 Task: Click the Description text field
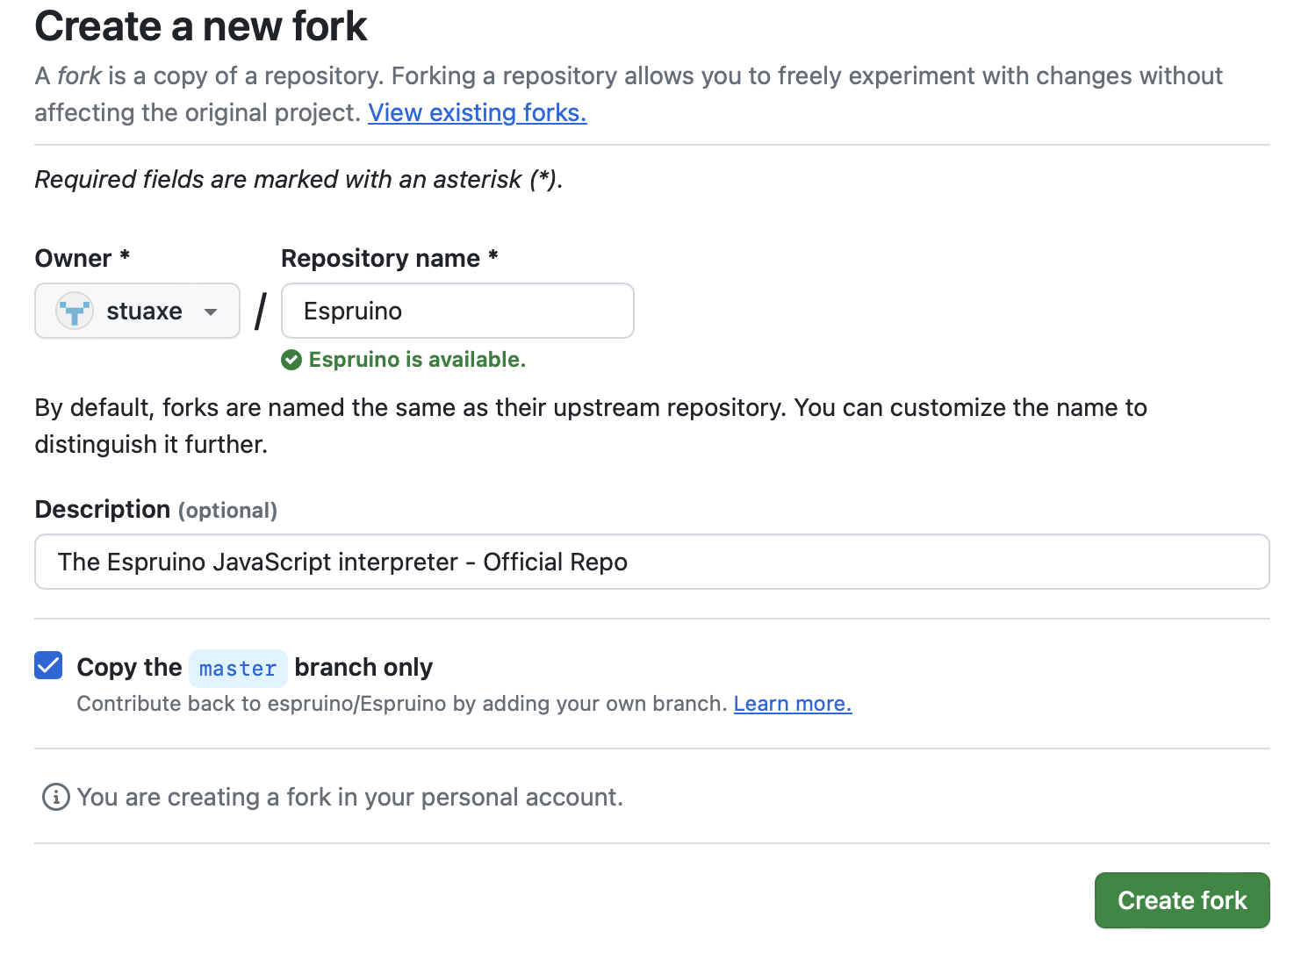pos(652,562)
